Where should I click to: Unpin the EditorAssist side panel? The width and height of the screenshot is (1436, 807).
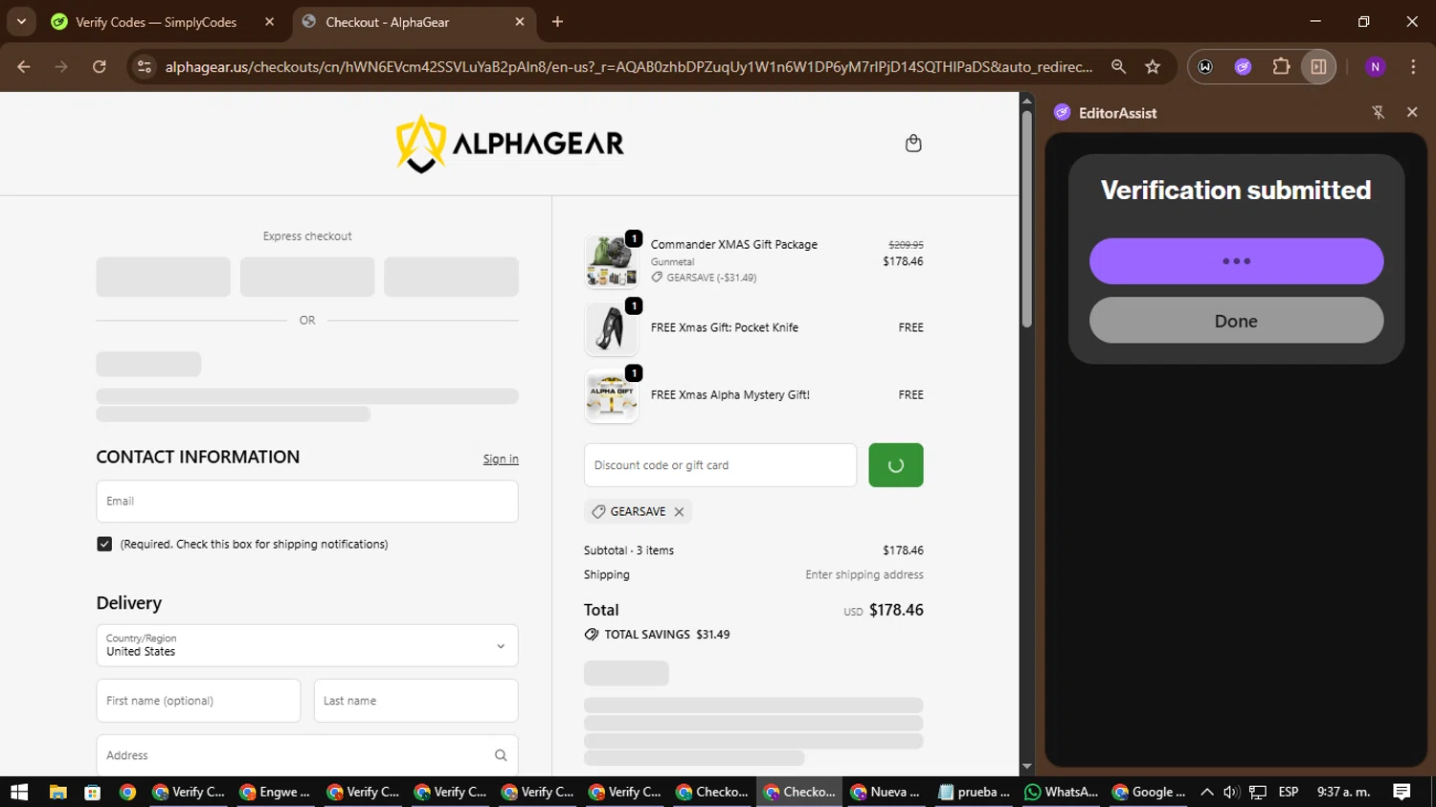coord(1379,112)
